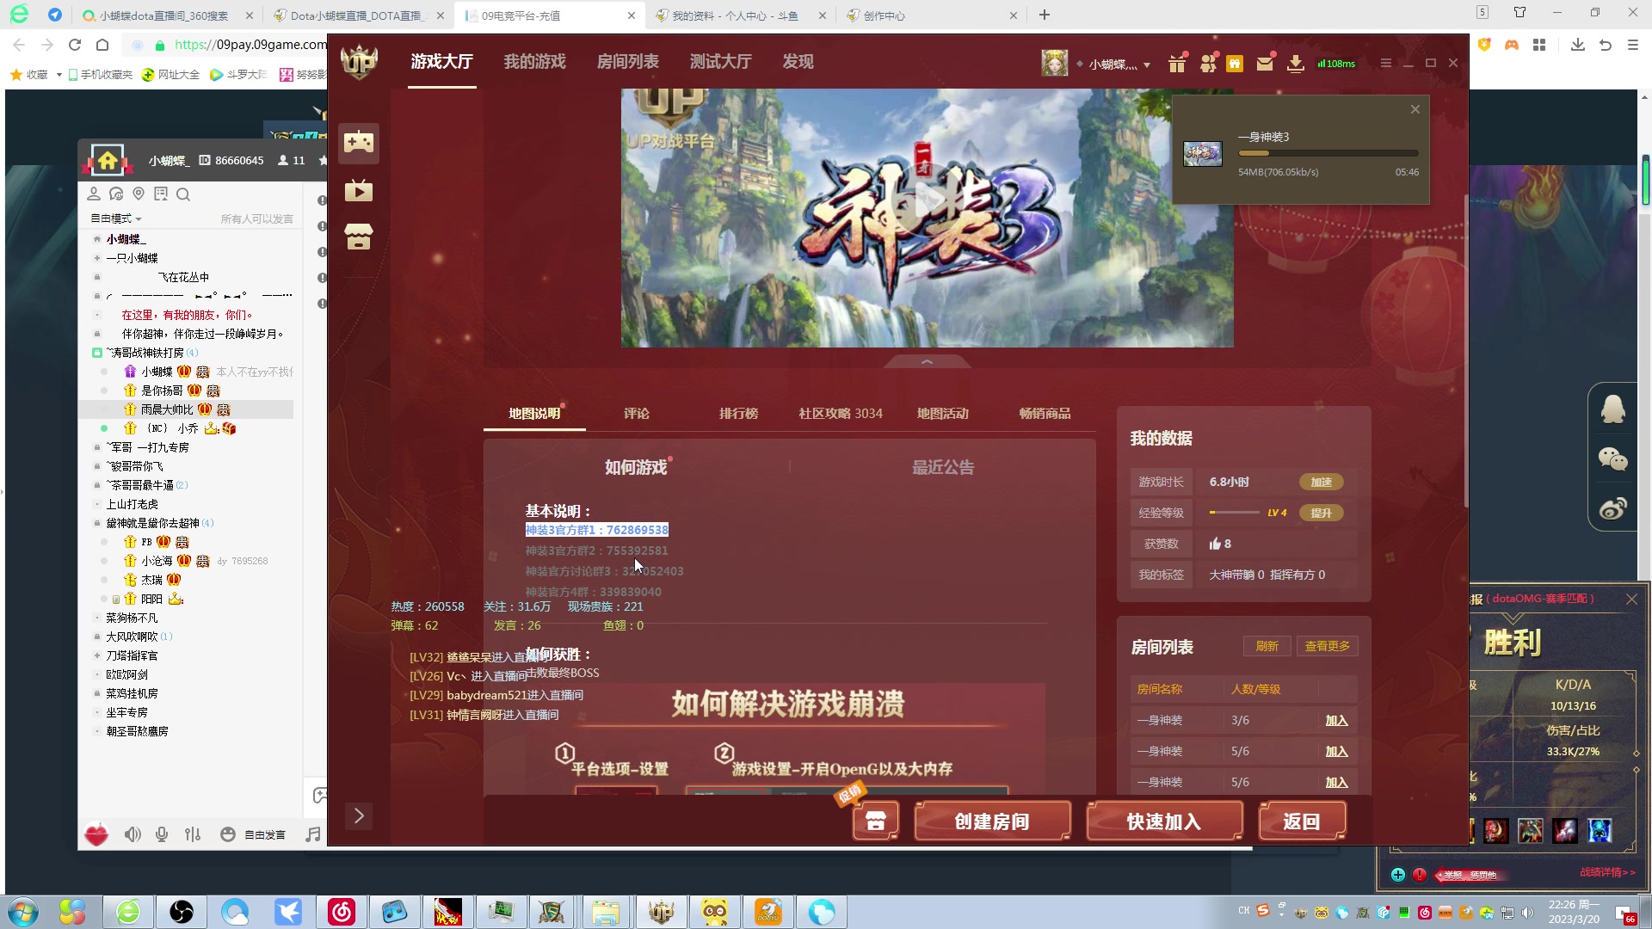Select the gamepad icon in left sidebar
Screen dimensions: 1652x929
(x=359, y=143)
